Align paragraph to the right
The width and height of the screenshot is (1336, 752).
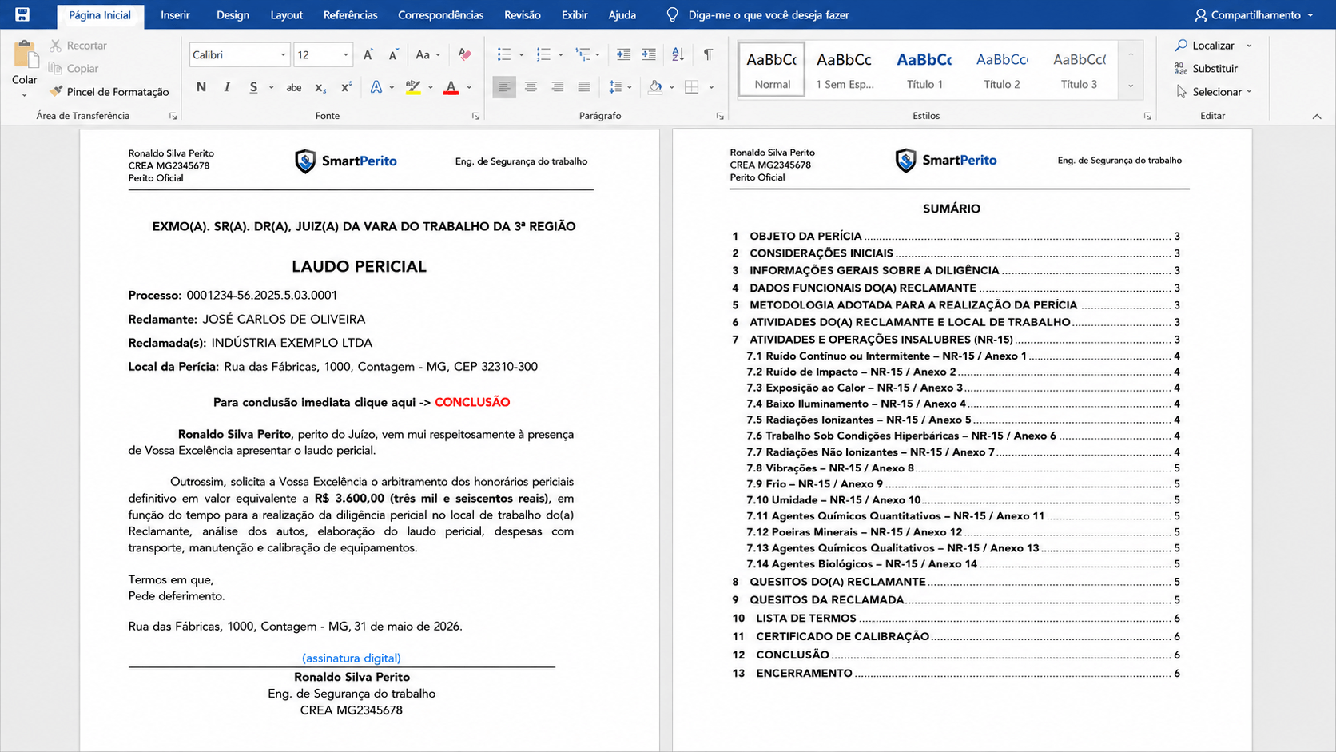coord(557,86)
